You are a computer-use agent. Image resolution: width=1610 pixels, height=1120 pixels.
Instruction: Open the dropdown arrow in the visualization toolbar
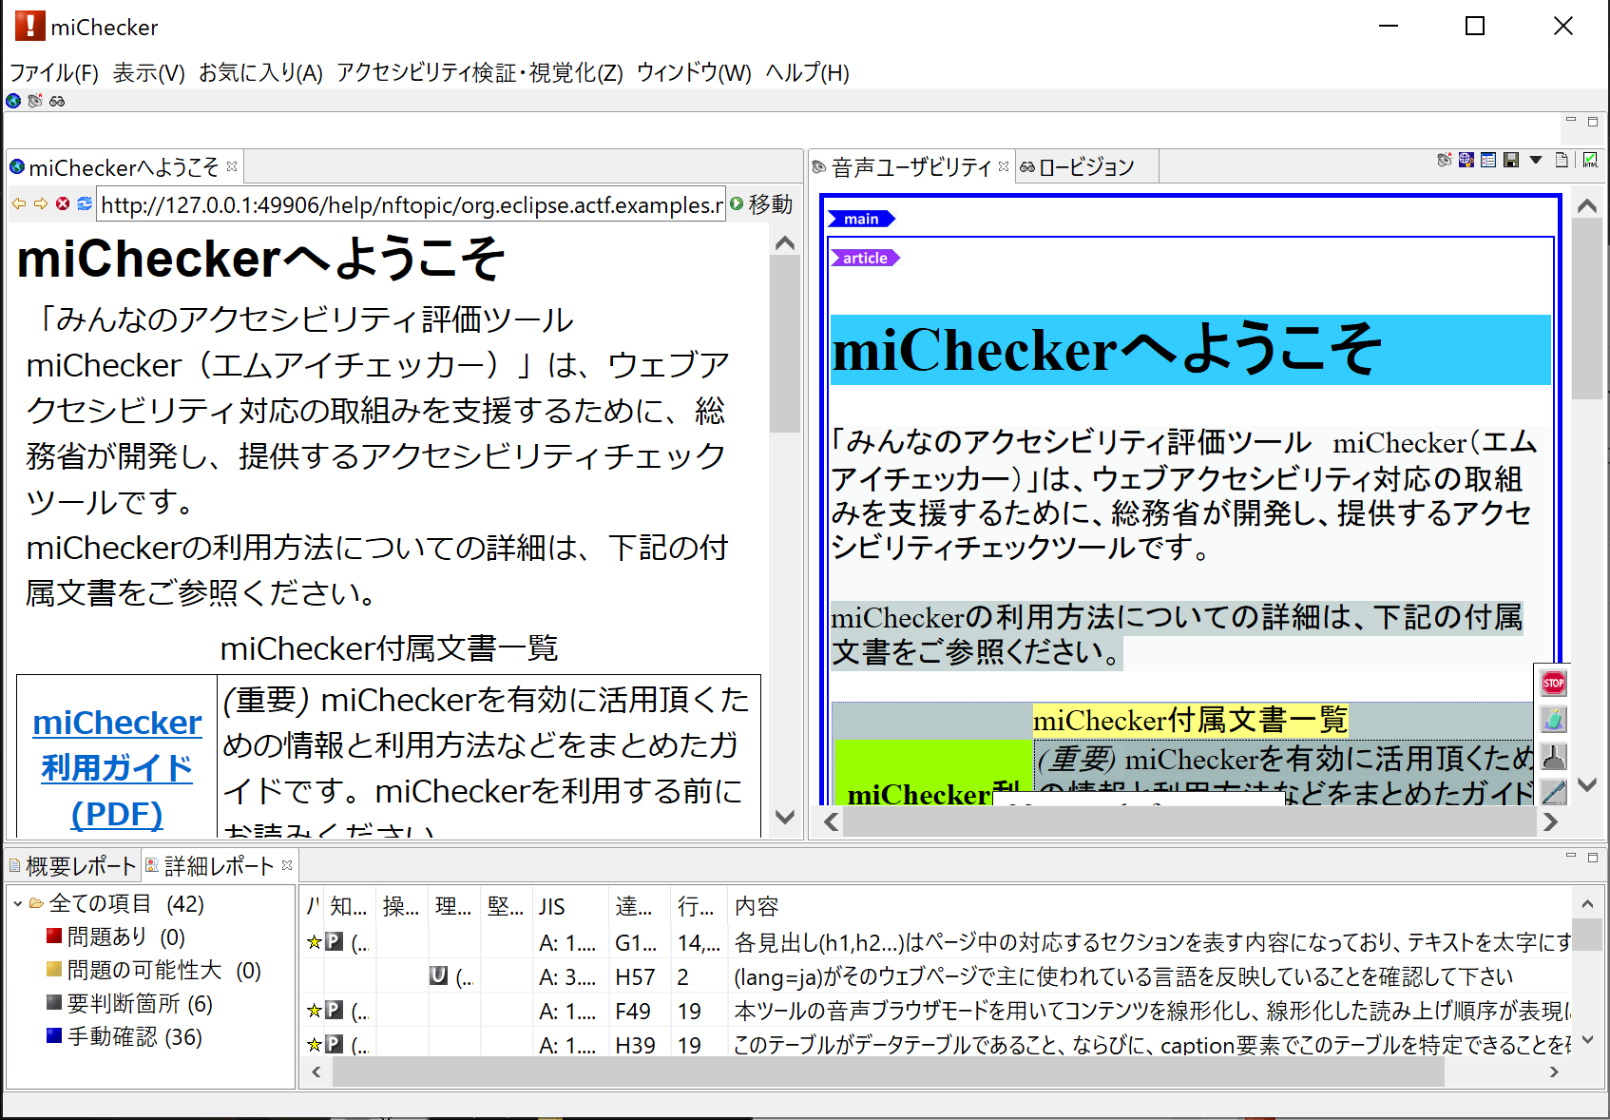1536,160
